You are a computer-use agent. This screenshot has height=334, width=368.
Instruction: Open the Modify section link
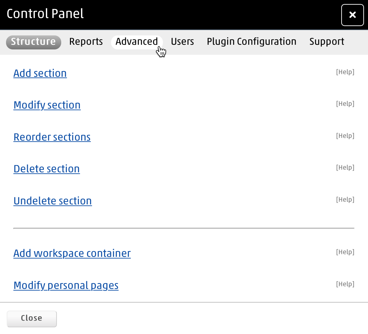[x=47, y=105]
